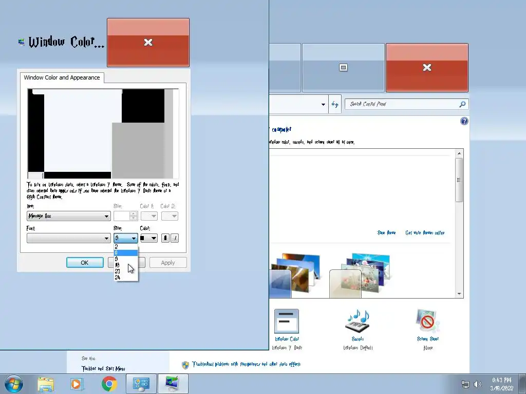Click the Save theme link
The image size is (526, 394).
click(386, 232)
